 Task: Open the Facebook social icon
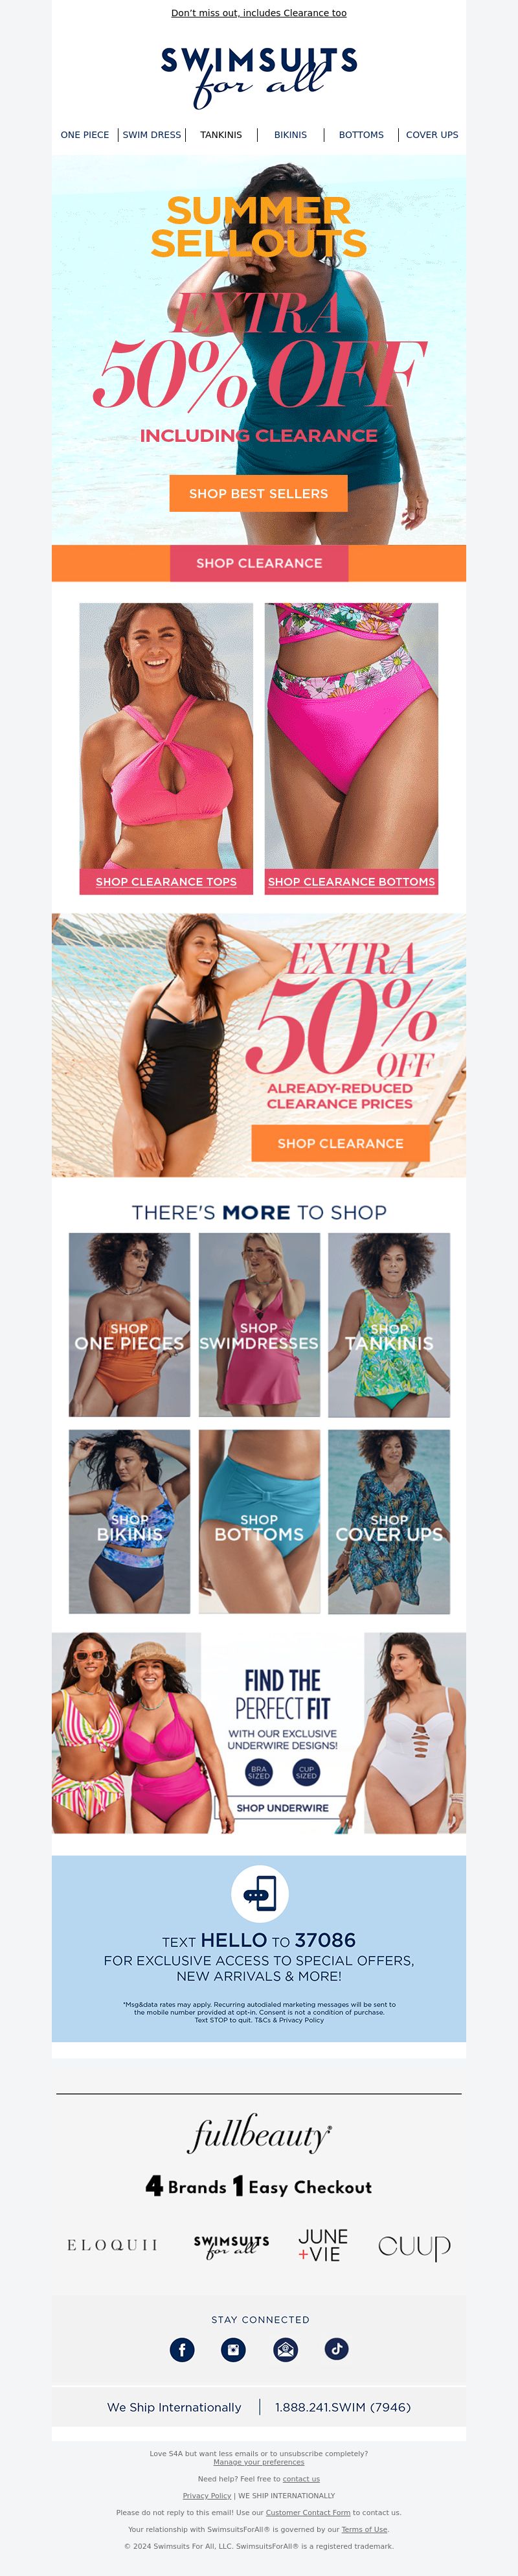182,2349
